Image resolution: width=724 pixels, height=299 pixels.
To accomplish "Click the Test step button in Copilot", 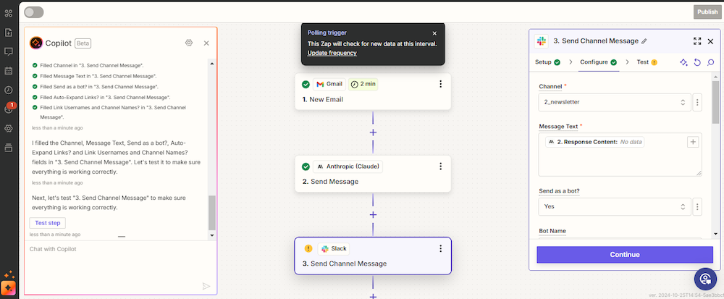I will click(x=48, y=223).
